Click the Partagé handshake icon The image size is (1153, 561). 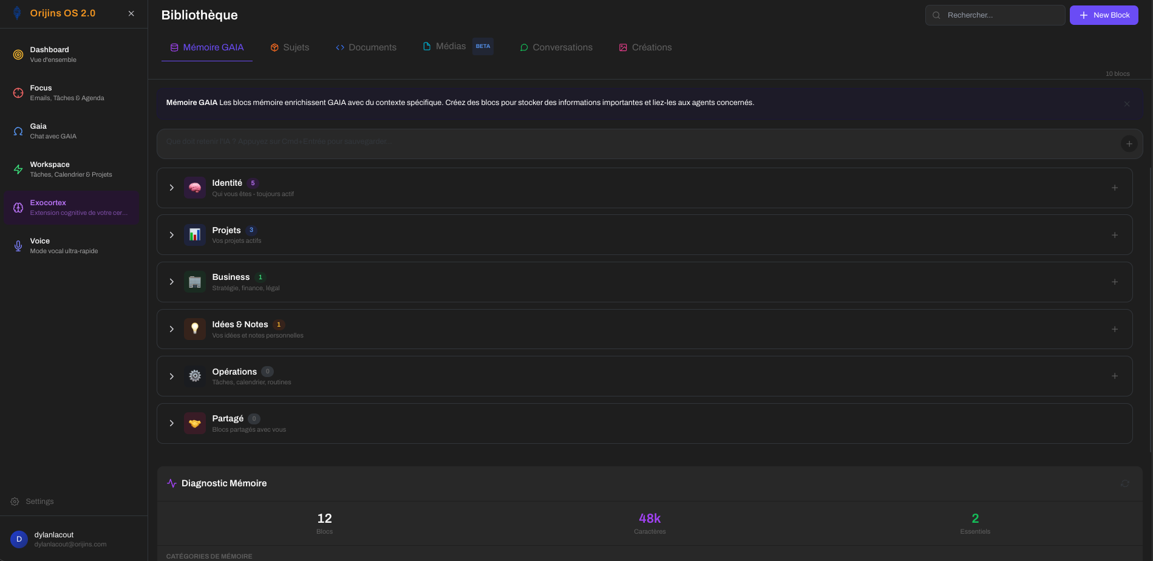(194, 423)
